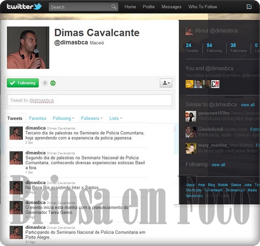Click avatar on the Beira Rio tweet
260x246 pixels.
tap(16, 188)
